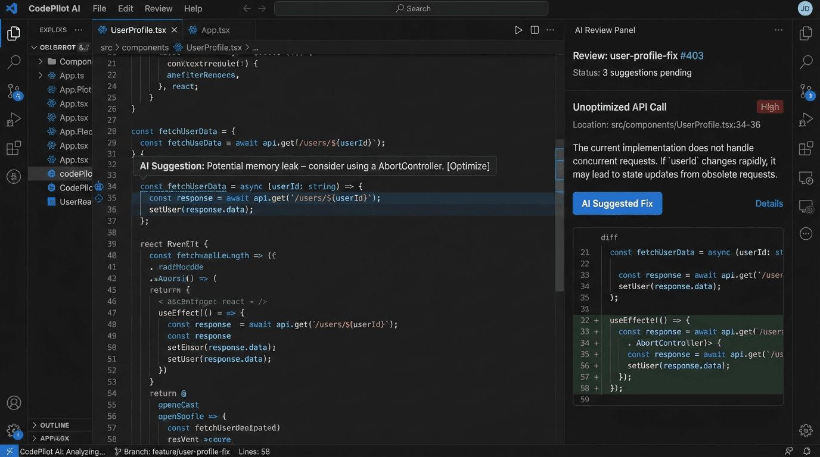
Task: Click the components breadcrumb segment
Action: [145, 48]
